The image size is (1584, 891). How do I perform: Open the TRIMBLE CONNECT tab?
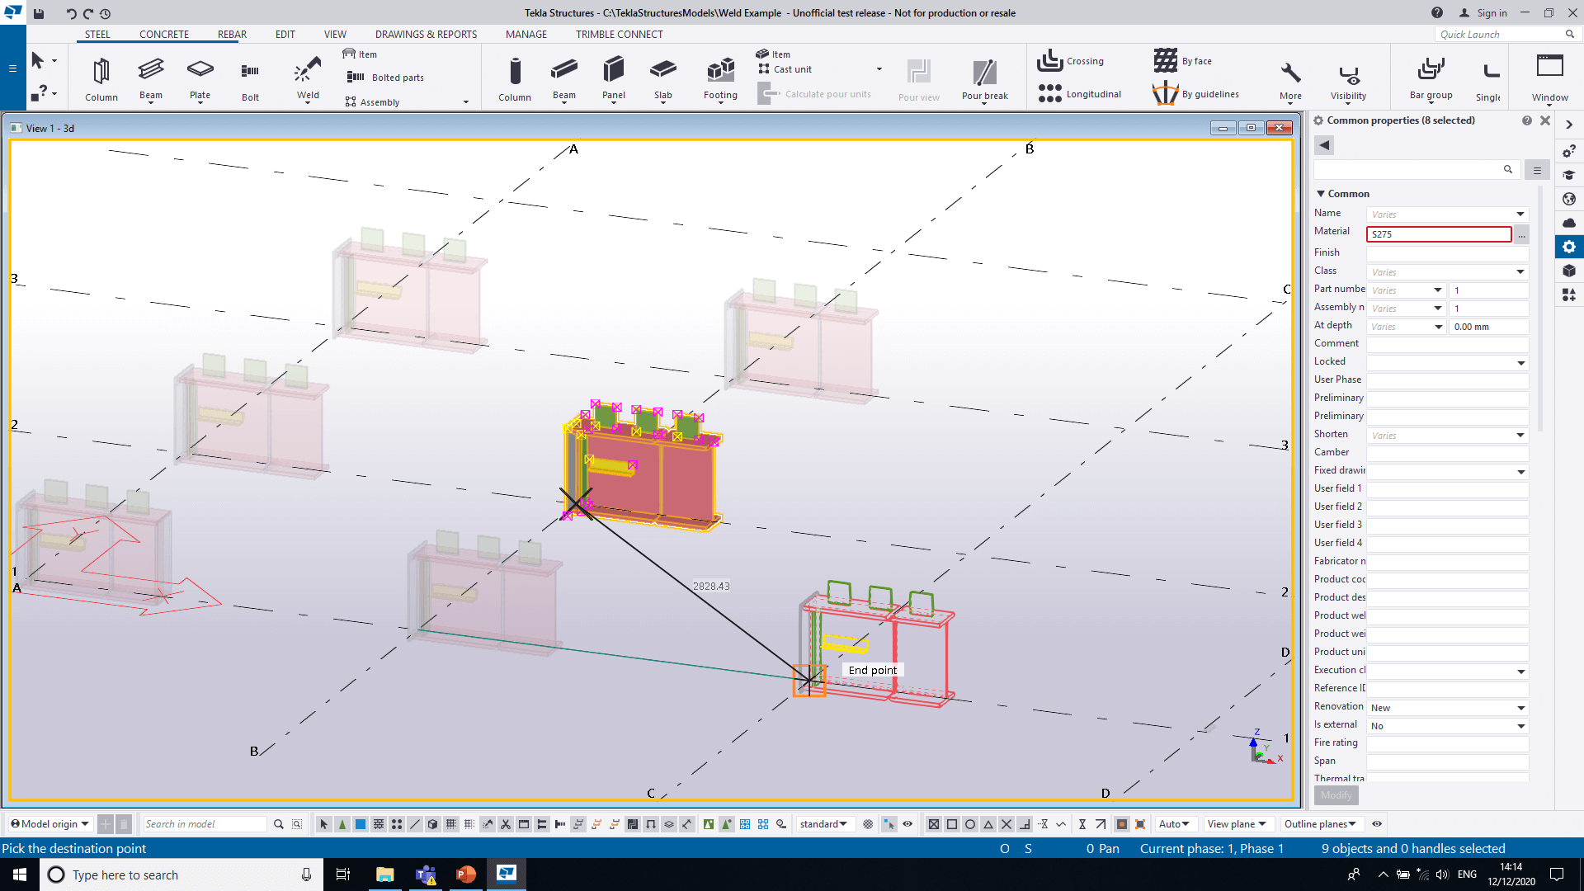619,35
